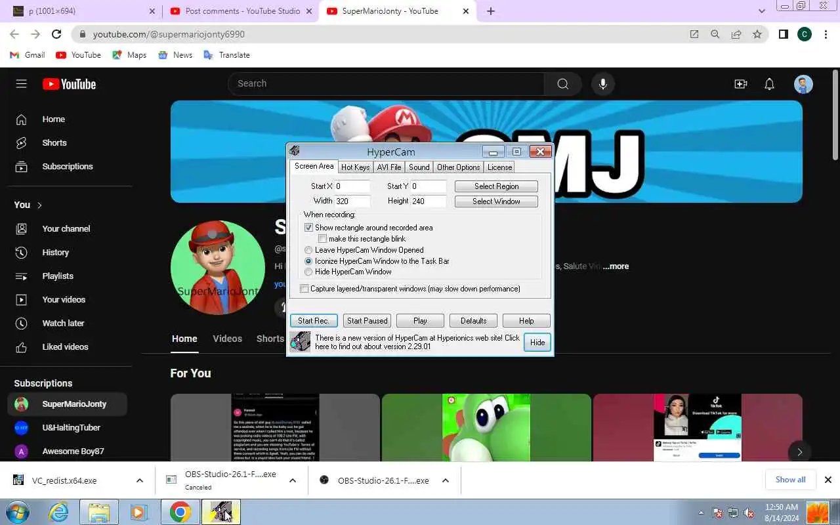
Task: Open YouTube notifications bell
Action: click(770, 83)
